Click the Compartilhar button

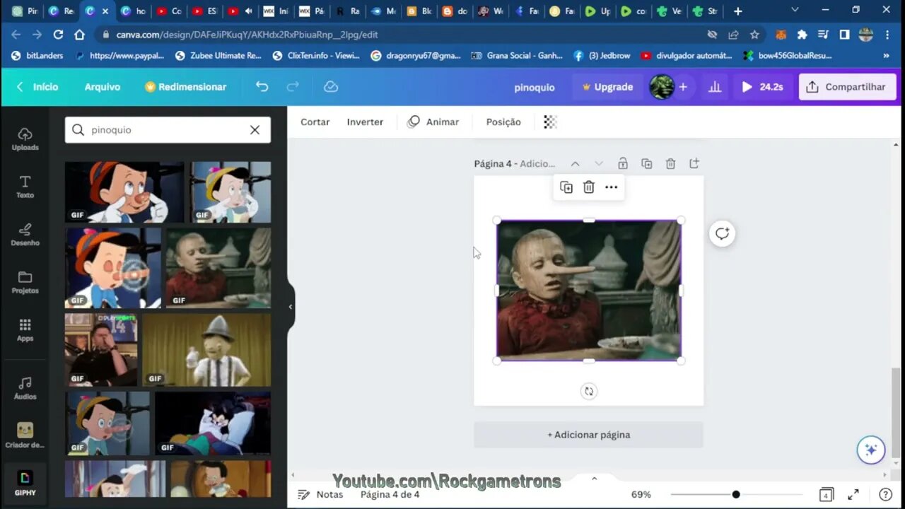[x=847, y=86]
